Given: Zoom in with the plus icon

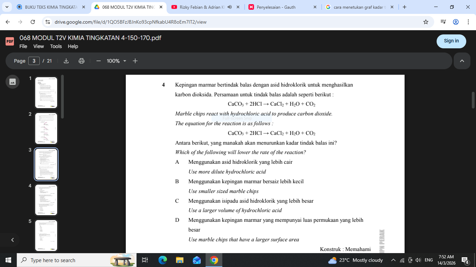Looking at the screenshot, I should pos(135,61).
